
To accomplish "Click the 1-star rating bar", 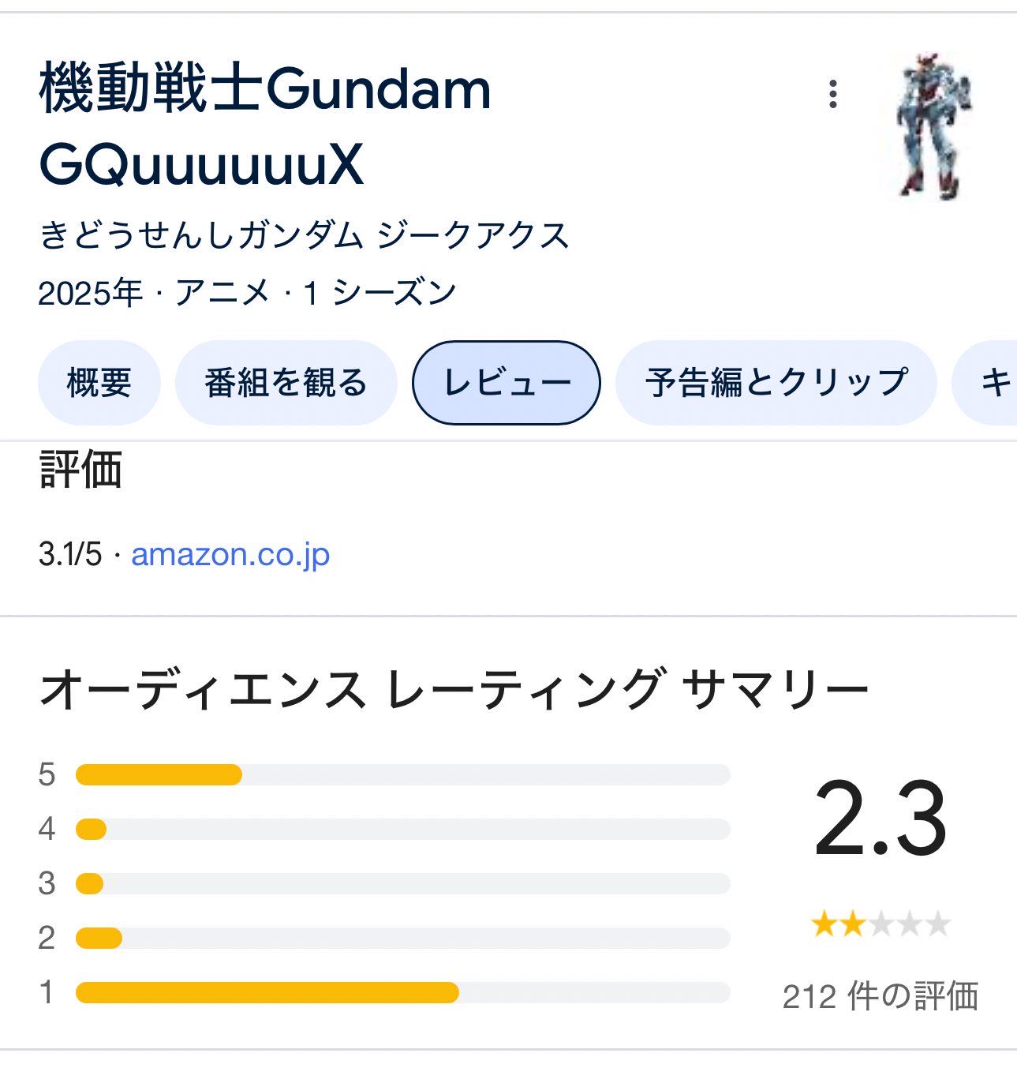I will [402, 993].
